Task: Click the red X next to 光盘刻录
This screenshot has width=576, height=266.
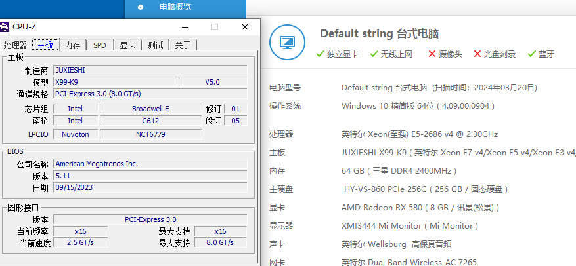Action: [477, 54]
